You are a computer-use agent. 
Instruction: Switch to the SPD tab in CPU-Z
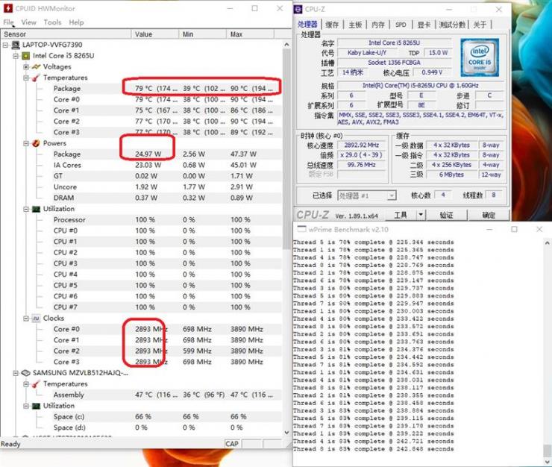(x=401, y=25)
